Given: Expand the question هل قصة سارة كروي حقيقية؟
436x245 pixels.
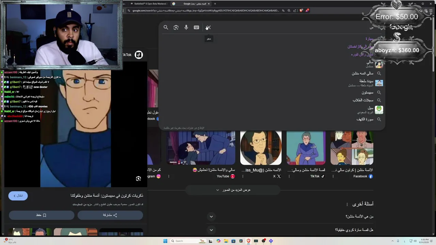Looking at the screenshot, I should (211, 230).
